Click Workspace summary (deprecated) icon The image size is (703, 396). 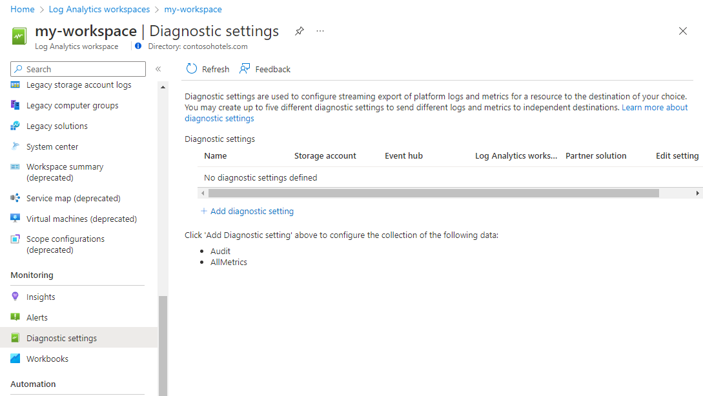[15, 166]
